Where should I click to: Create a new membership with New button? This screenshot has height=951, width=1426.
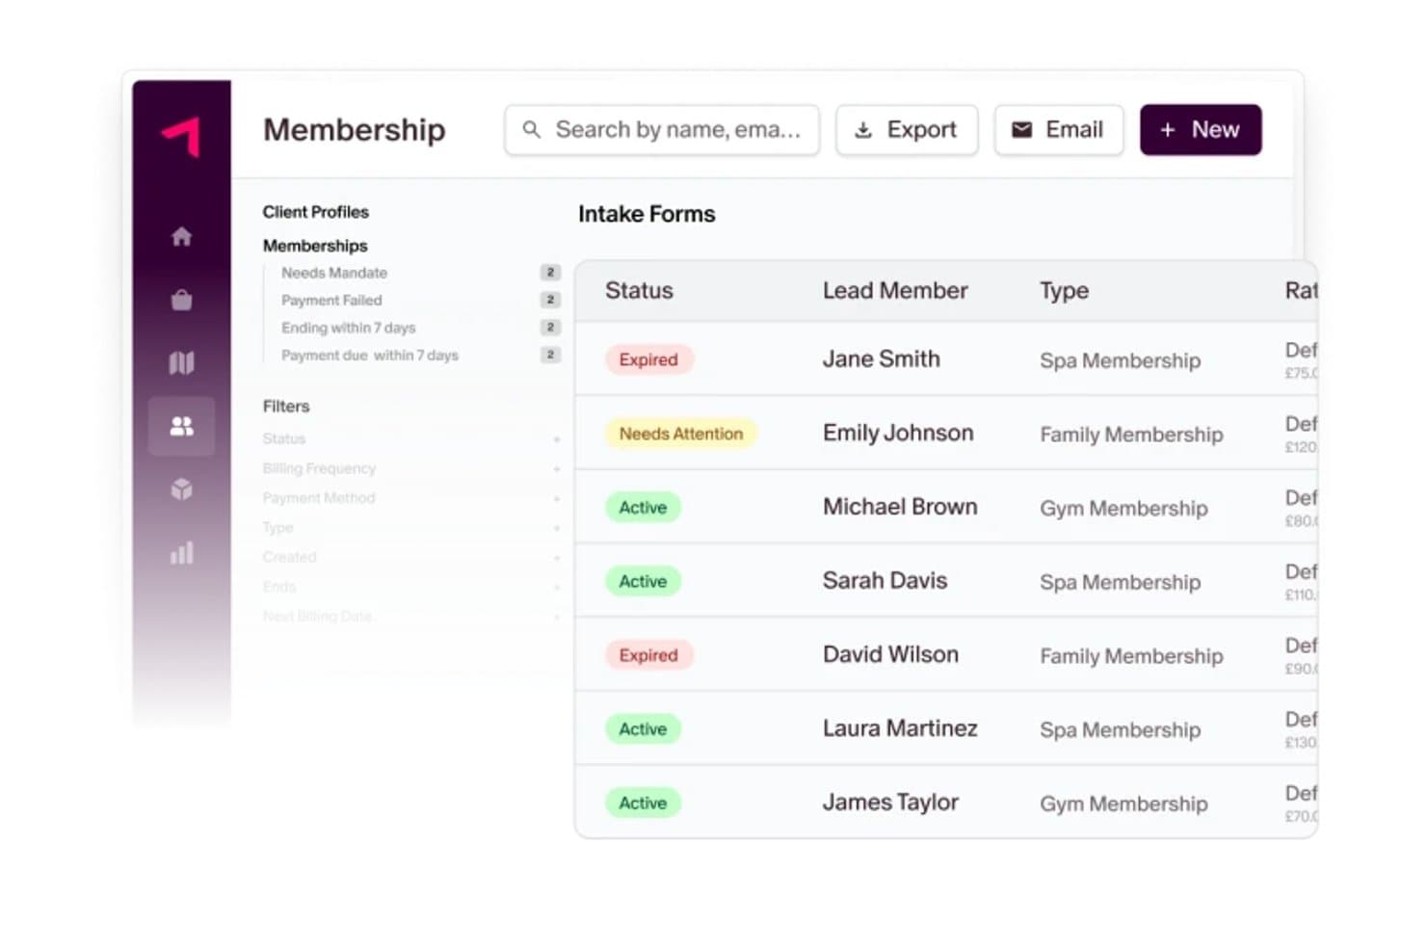tap(1201, 130)
